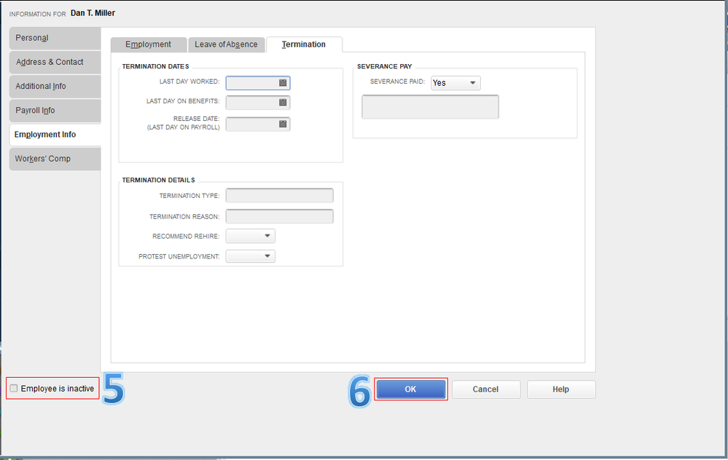Open calendar picker for Release Date
This screenshot has width=728, height=460.
283,124
